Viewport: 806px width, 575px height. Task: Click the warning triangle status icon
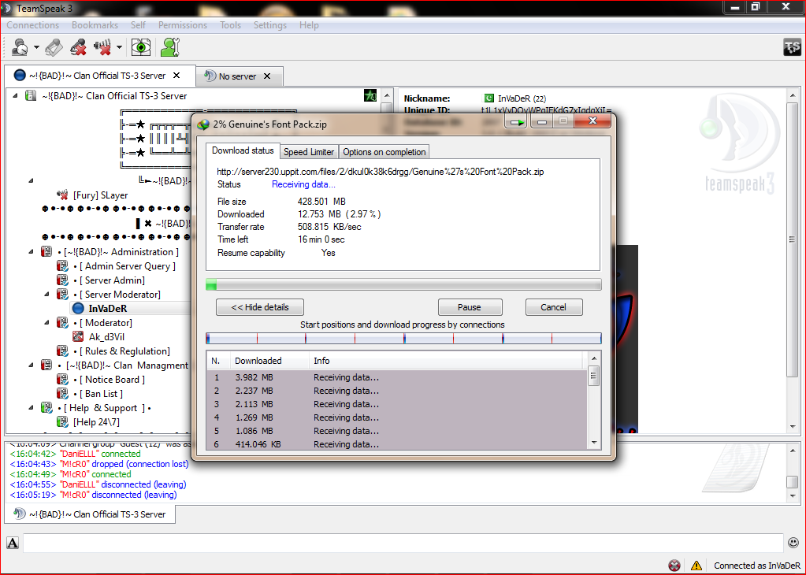click(x=696, y=566)
